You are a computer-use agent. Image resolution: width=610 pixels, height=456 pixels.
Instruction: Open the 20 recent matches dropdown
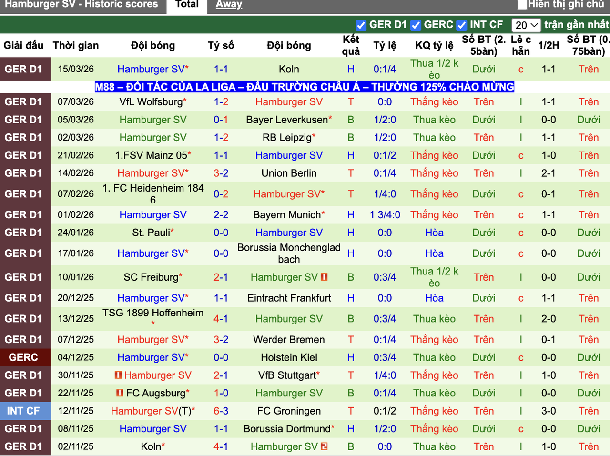coord(526,25)
